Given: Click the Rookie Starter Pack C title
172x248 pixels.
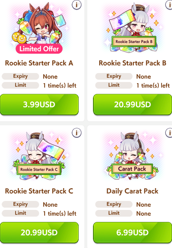Looking at the screenshot, I should 39,191.
